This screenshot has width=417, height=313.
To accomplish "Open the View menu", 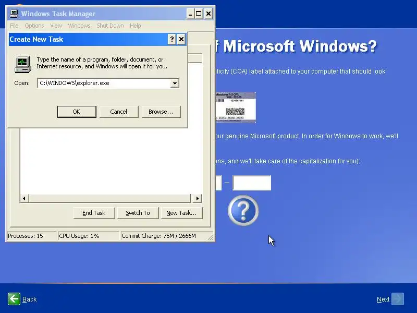I will [56, 26].
